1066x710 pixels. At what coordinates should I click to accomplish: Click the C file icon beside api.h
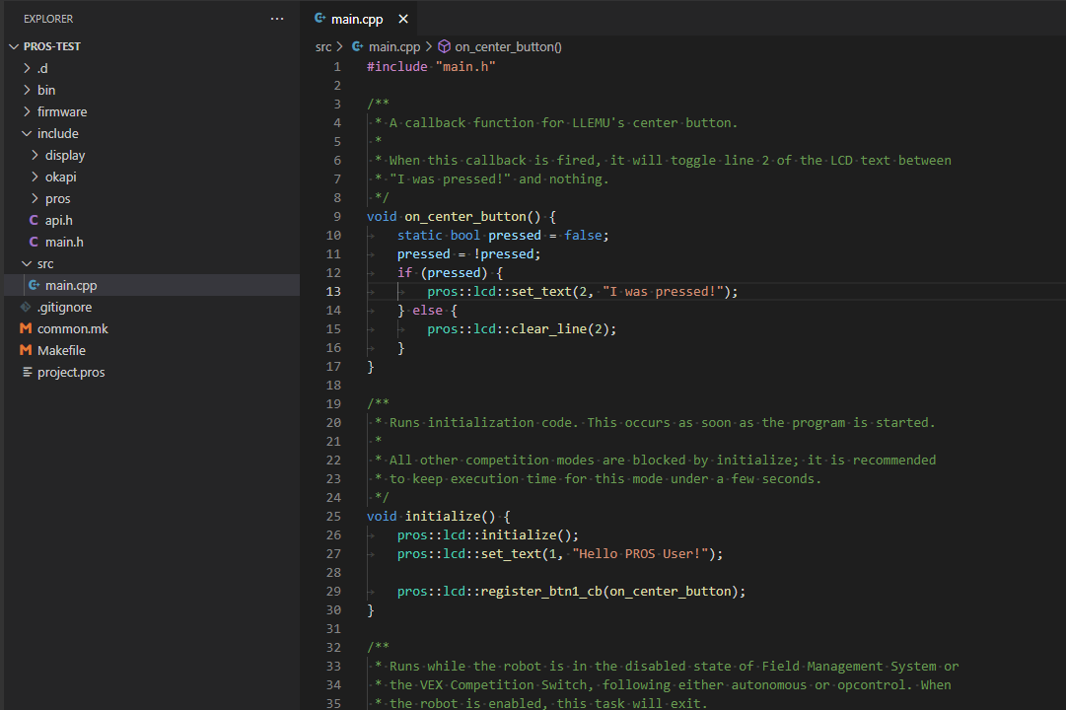pyautogui.click(x=34, y=220)
